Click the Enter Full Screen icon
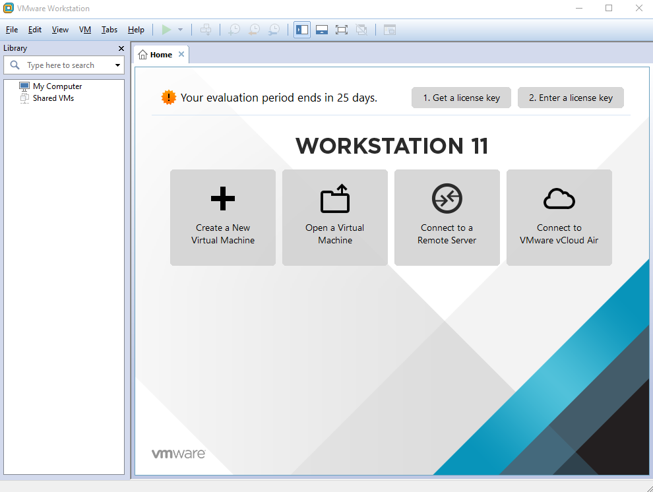The image size is (653, 492). 342,30
